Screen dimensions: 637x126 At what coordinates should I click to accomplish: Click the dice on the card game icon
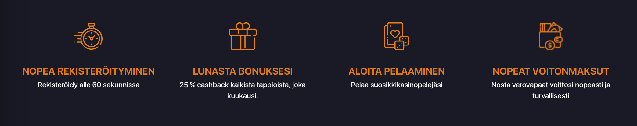click(402, 43)
